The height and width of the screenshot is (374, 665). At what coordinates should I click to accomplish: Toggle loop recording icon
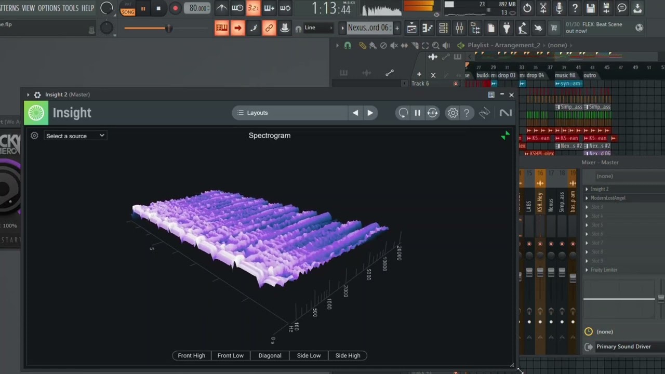285,8
